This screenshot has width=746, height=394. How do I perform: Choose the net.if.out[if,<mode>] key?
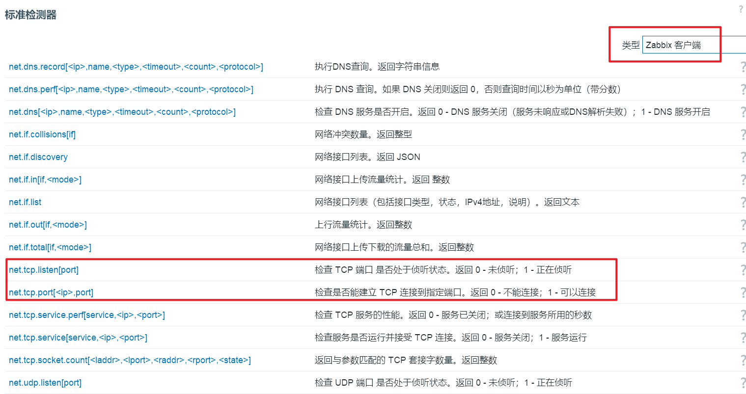pos(48,225)
